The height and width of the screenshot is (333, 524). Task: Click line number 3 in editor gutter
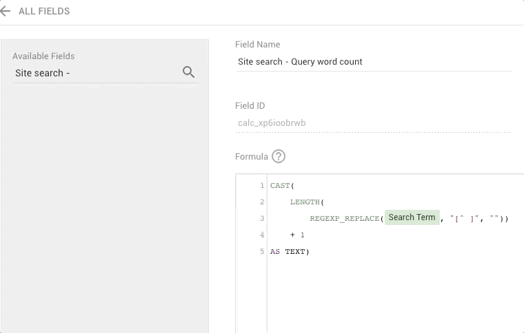[262, 219]
